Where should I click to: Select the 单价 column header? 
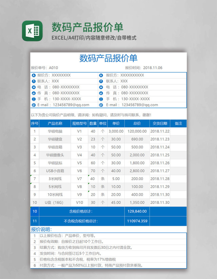tap(116, 123)
